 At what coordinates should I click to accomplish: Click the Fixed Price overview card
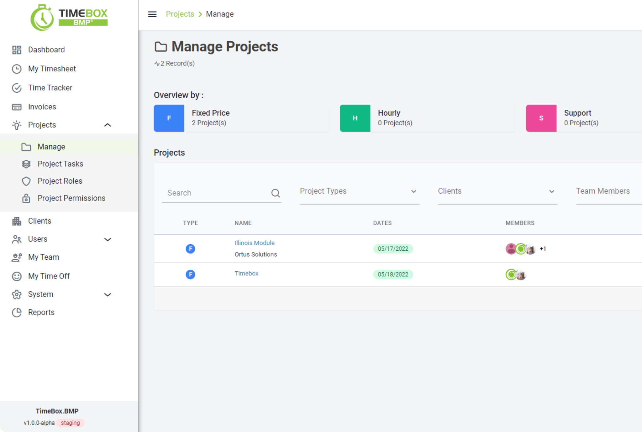tap(241, 118)
